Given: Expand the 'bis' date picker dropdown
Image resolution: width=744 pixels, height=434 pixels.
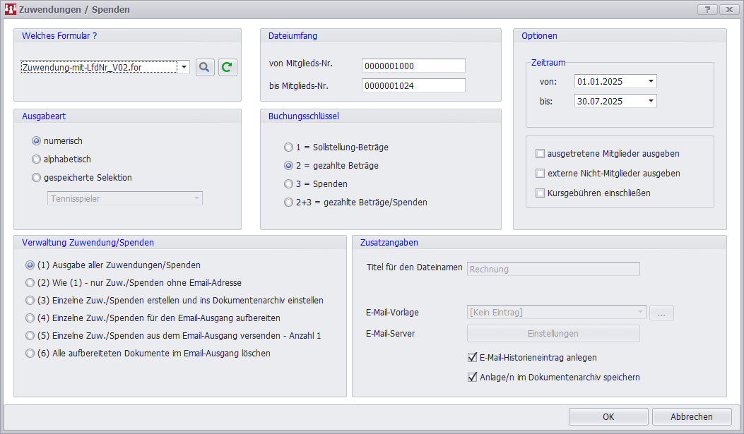Looking at the screenshot, I should (x=649, y=101).
